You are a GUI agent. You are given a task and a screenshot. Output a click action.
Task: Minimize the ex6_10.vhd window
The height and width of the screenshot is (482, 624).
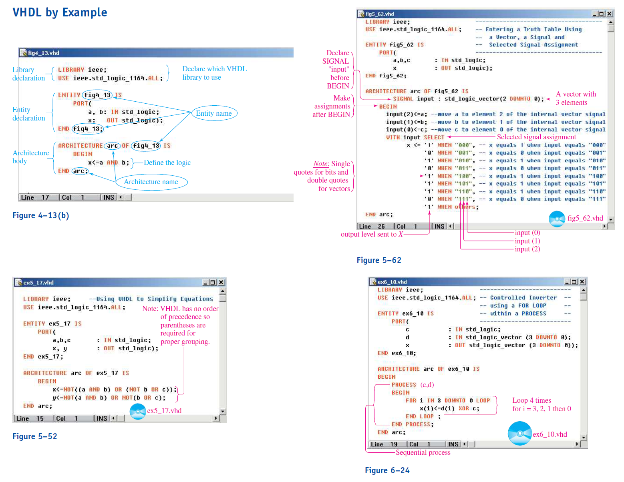click(567, 282)
